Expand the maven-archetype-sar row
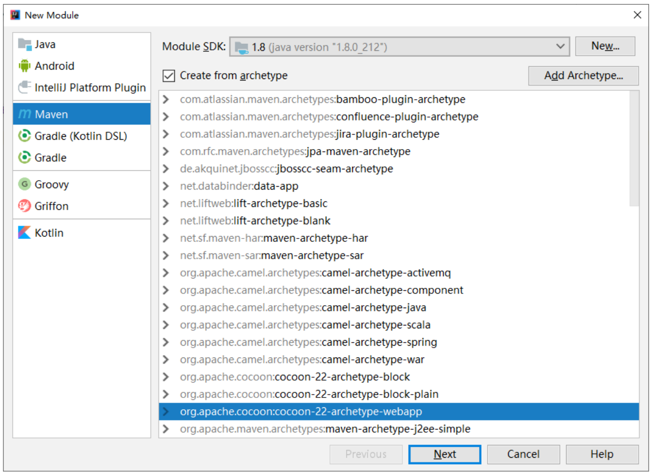656x476 pixels. pyautogui.click(x=166, y=255)
